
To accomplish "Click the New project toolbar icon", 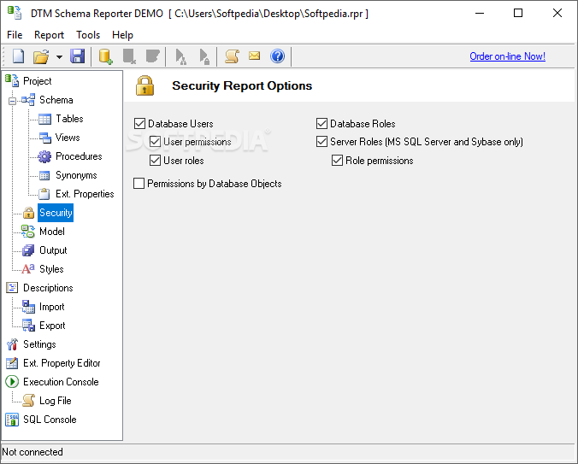I will [x=19, y=56].
